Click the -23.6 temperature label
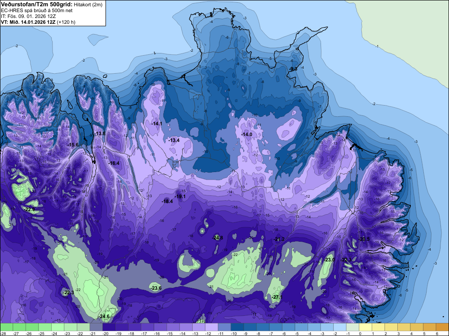The image size is (449, 336). tap(156, 288)
